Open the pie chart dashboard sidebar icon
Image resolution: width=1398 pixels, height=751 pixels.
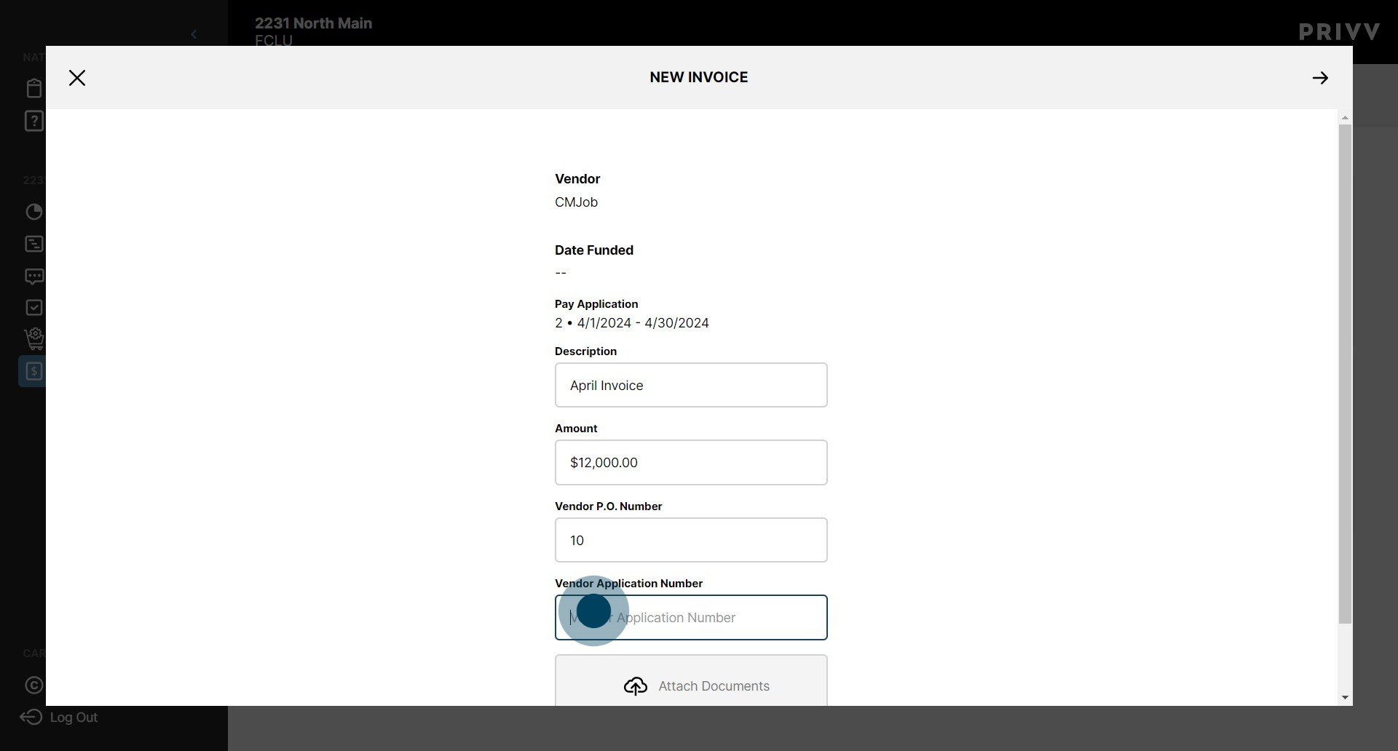34,212
